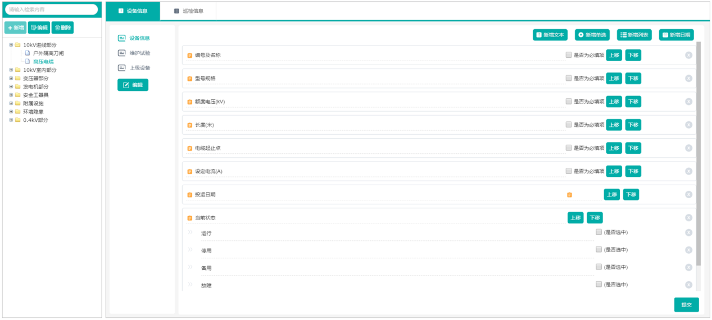Image resolution: width=712 pixels, height=320 pixels.
Task: Expand the 0.4kV部分 folder
Action: (11, 120)
